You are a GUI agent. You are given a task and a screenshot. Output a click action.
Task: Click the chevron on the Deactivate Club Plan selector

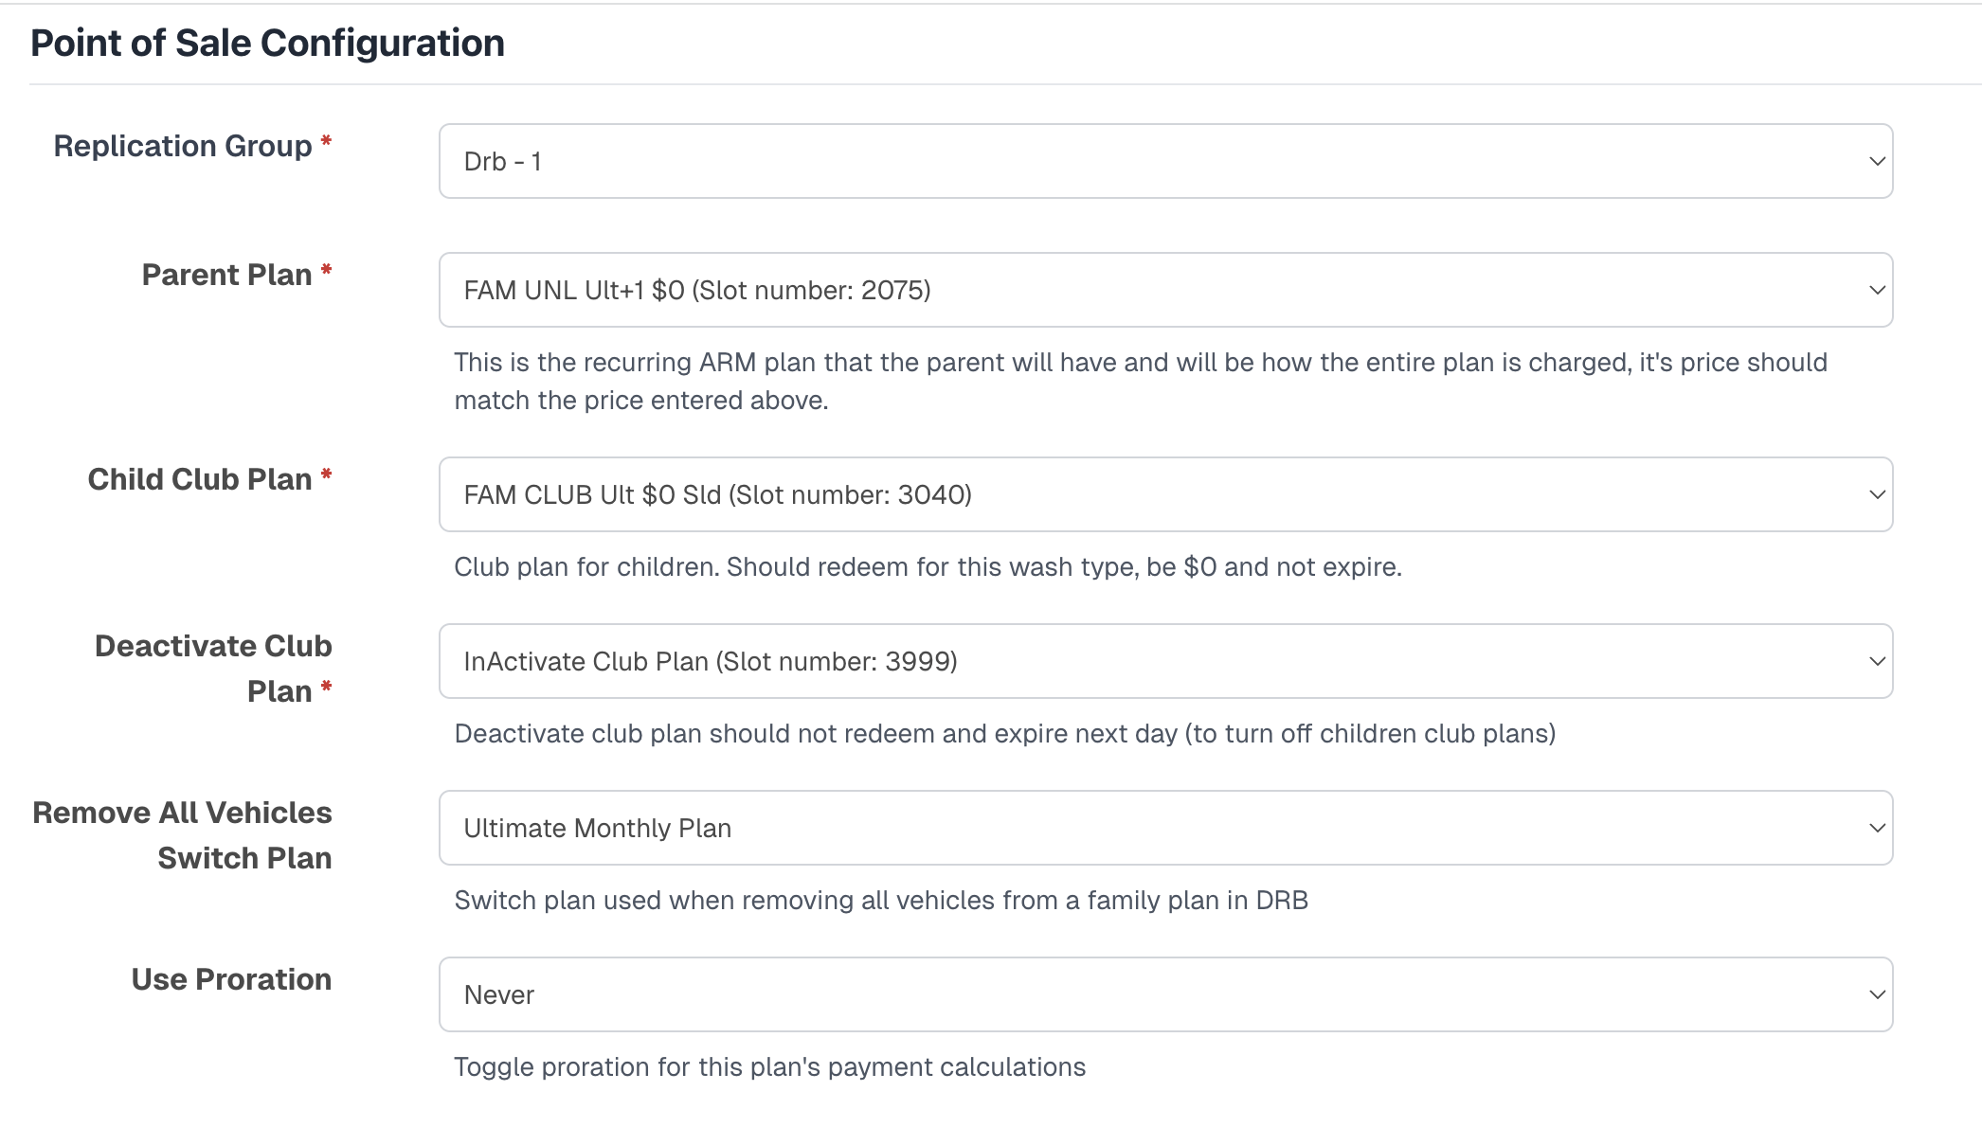1877,661
